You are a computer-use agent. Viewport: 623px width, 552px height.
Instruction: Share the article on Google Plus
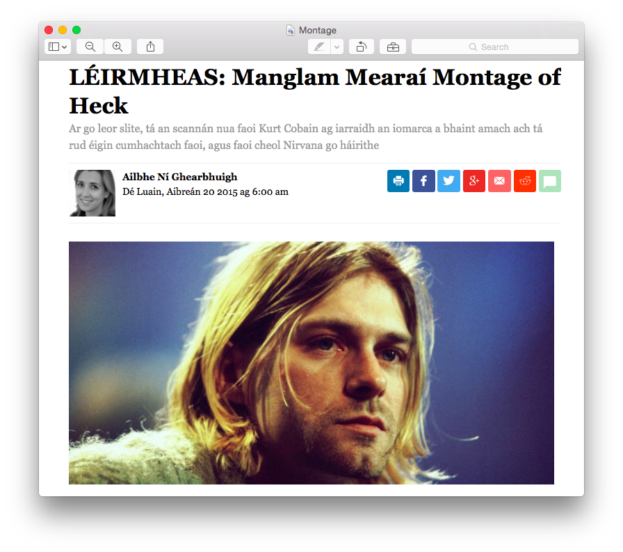coord(474,181)
